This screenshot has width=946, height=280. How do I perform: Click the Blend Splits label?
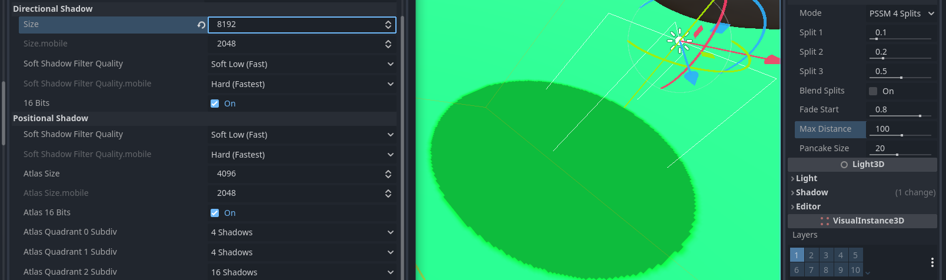822,91
